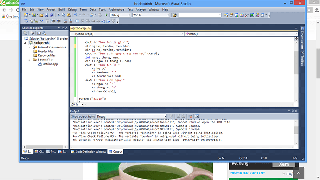This screenshot has width=320, height=180.
Task: Open the Debug solution configuration dropdown
Action: click(121, 15)
